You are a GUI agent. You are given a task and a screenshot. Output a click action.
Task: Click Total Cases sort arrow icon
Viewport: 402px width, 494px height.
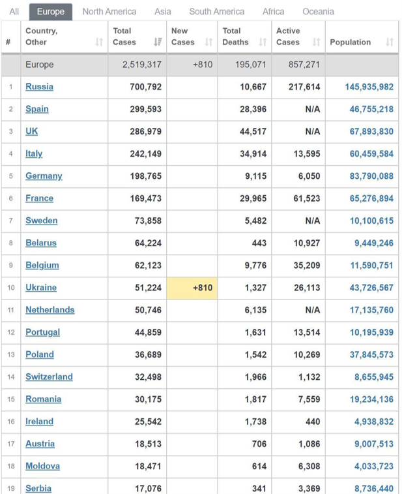[x=157, y=42]
